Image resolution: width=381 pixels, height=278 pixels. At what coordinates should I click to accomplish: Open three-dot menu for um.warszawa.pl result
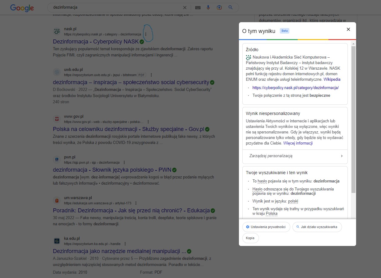pyautogui.click(x=136, y=203)
